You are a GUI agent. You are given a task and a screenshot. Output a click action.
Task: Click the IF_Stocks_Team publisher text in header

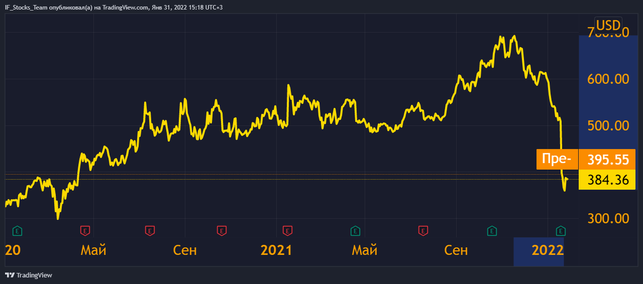[x=27, y=7]
